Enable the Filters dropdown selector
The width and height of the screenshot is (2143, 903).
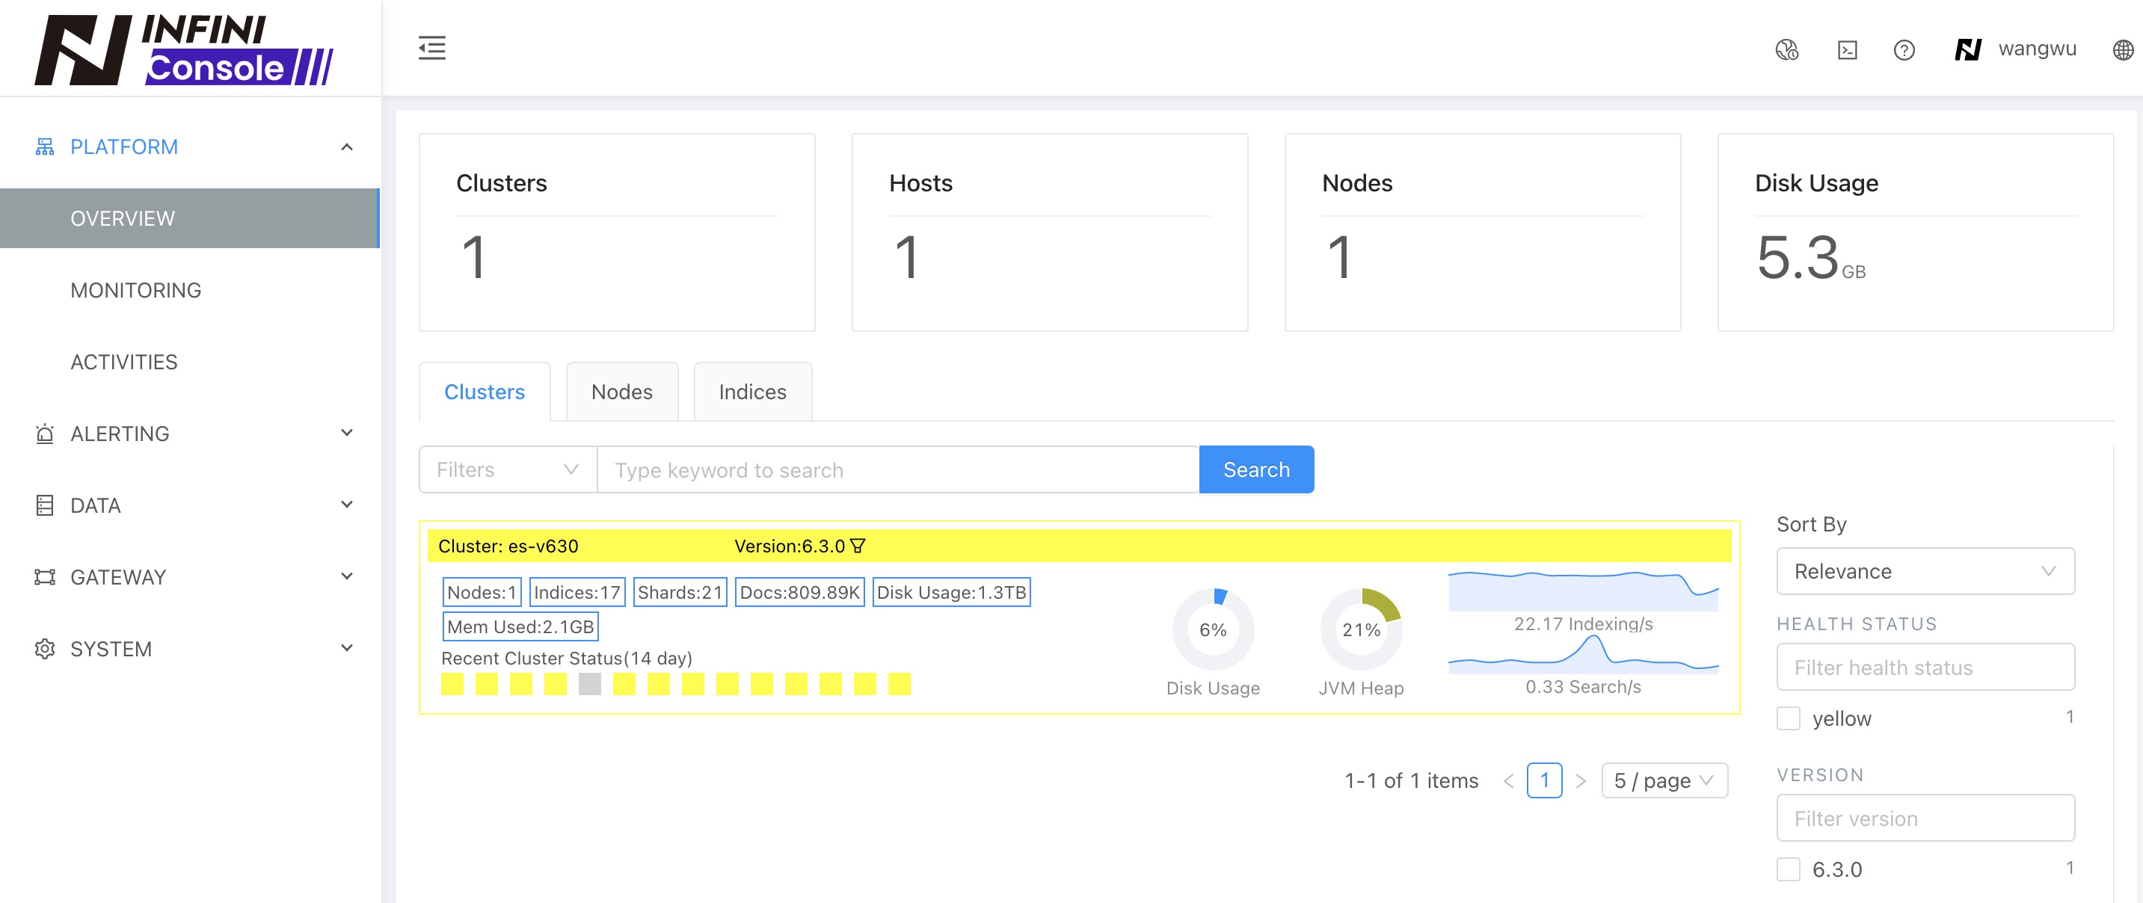pyautogui.click(x=505, y=469)
